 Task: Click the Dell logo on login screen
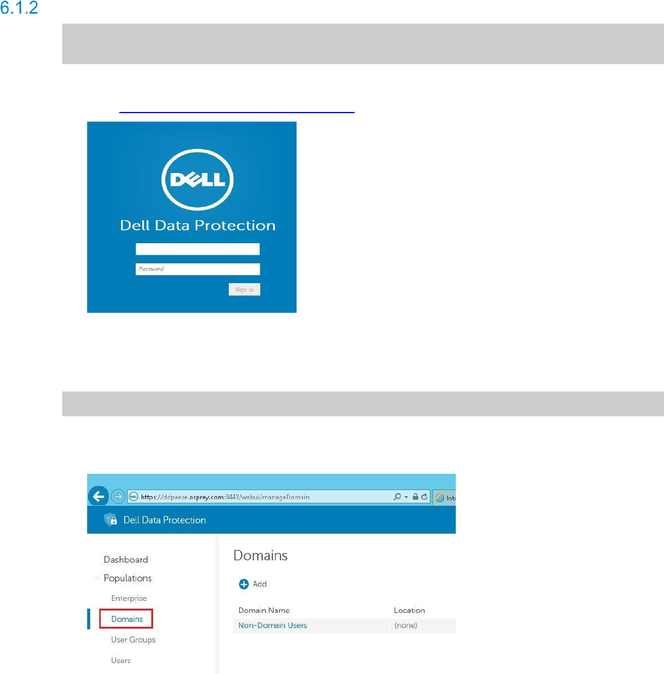click(x=197, y=179)
